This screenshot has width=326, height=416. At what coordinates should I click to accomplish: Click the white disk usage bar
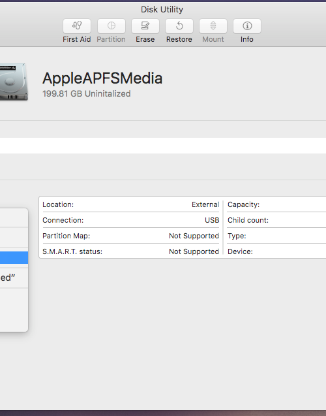[163, 146]
